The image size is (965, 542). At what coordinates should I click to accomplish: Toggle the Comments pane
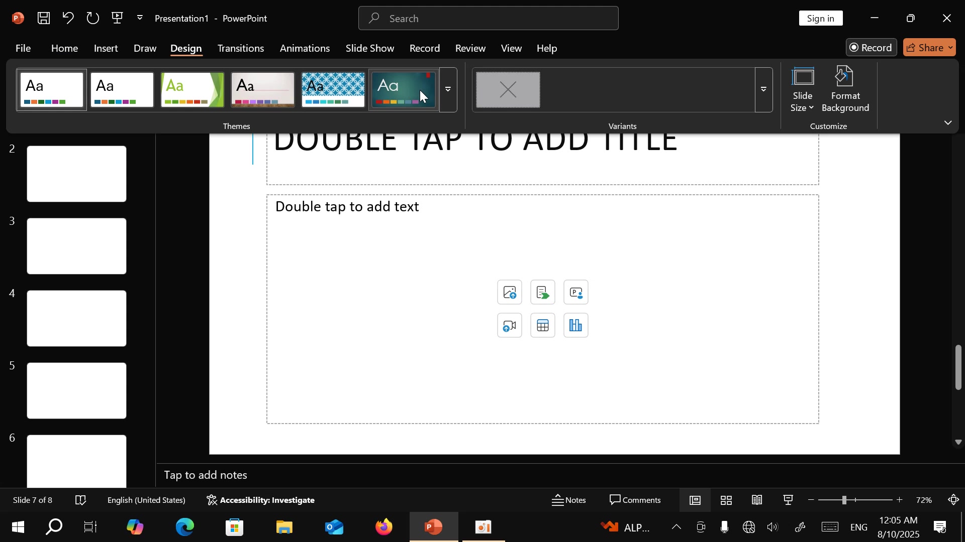coord(635,500)
